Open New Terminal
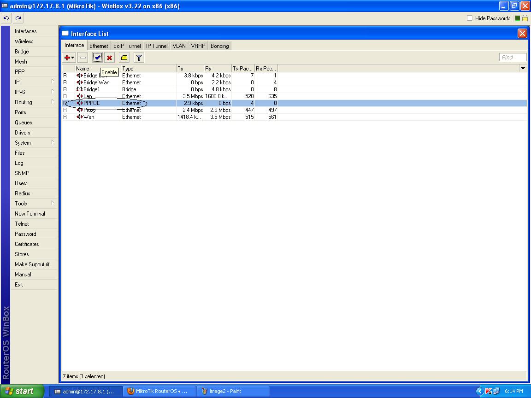Viewport: 531px width, 398px height. pyautogui.click(x=34, y=214)
